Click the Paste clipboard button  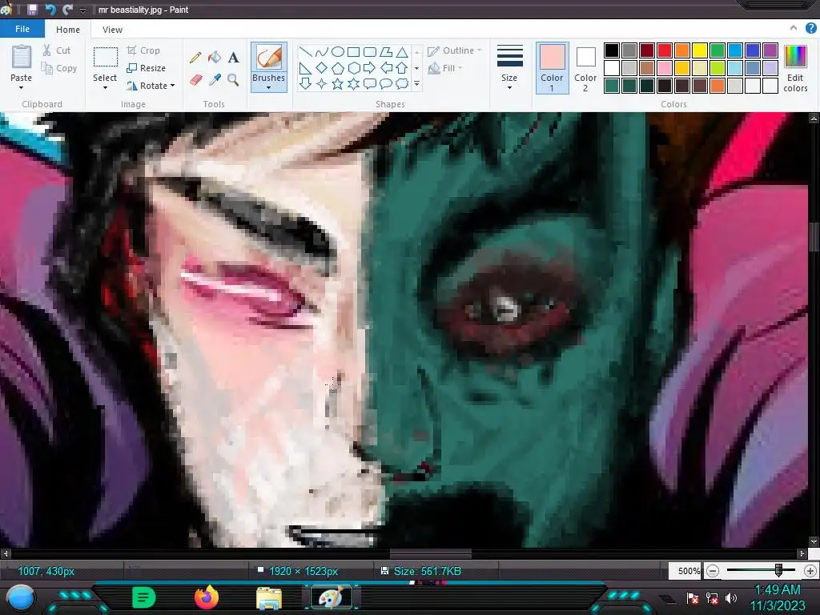[22, 64]
